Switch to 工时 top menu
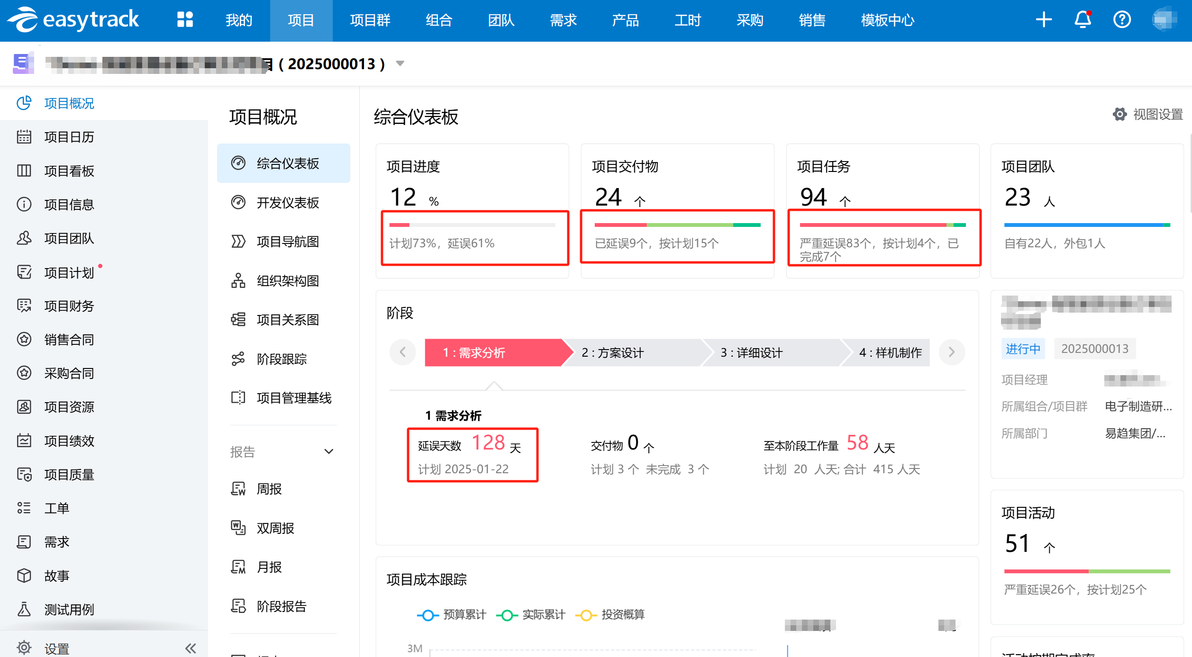This screenshot has width=1192, height=657. pos(688,20)
